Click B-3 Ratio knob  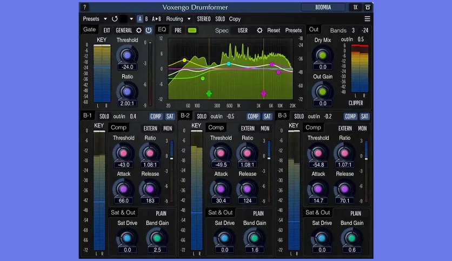pos(344,153)
